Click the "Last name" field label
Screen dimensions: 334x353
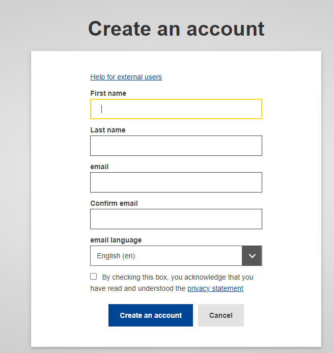click(x=107, y=130)
